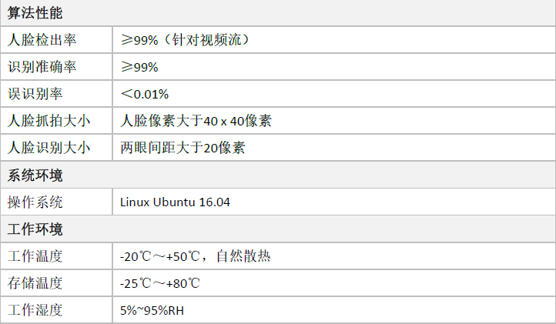Click the -20℃～+50℃，自然散热 value
This screenshot has width=556, height=324.
(196, 256)
